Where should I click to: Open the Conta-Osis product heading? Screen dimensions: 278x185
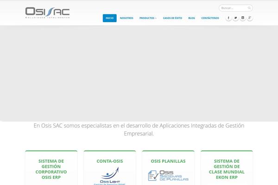[110, 161]
